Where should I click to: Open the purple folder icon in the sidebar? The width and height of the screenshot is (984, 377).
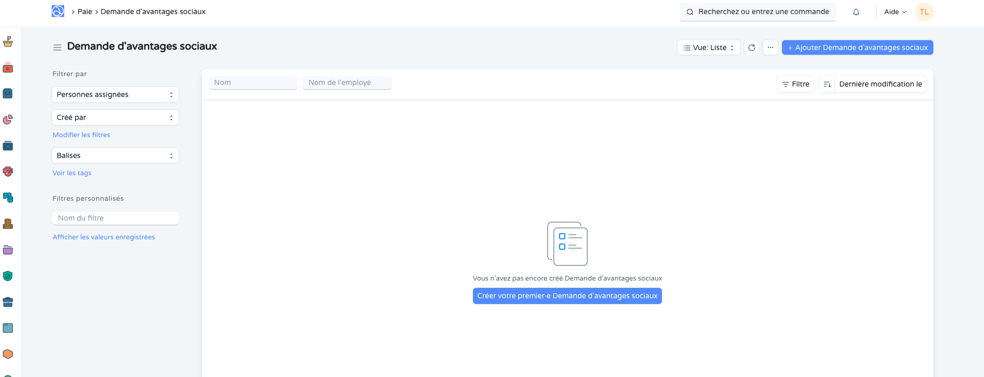(x=8, y=250)
